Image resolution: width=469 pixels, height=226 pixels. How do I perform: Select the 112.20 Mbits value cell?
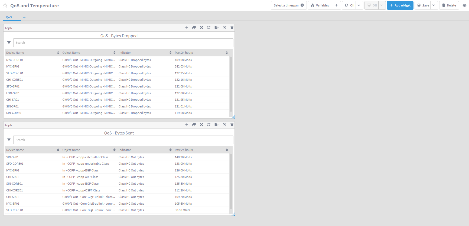click(x=183, y=190)
